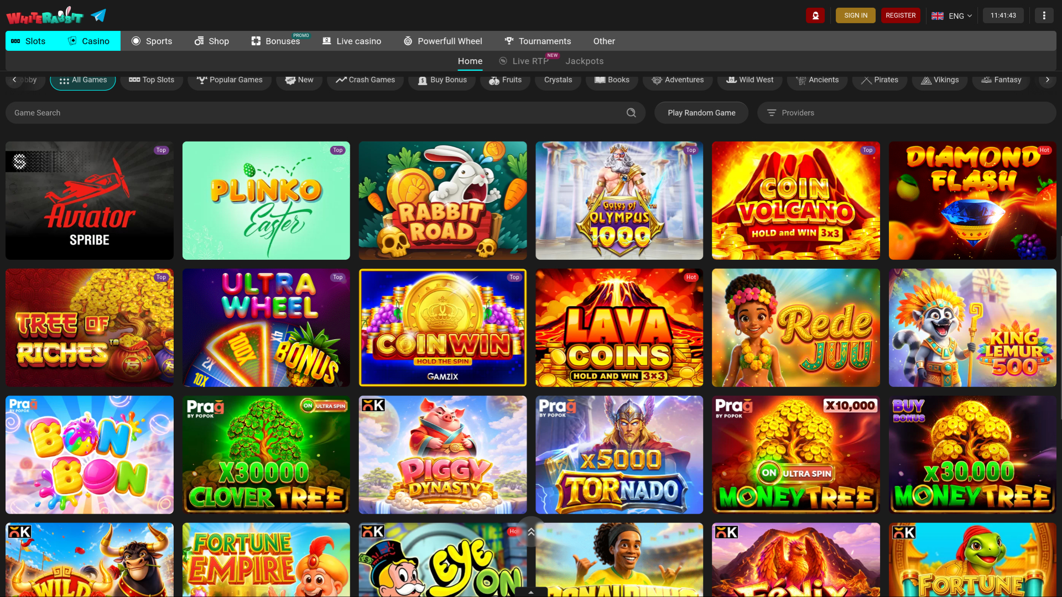Click Play Random Game button
Viewport: 1062px width, 597px height.
[701, 113]
